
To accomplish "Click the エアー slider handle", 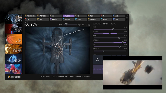I will click(x=120, y=46).
